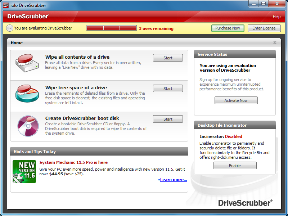Screen dimensions: 288x216
Task: Click the boot disk CD icon
Action: point(27,125)
